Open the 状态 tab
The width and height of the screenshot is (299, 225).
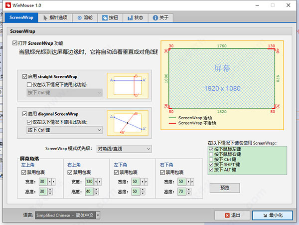(136, 18)
